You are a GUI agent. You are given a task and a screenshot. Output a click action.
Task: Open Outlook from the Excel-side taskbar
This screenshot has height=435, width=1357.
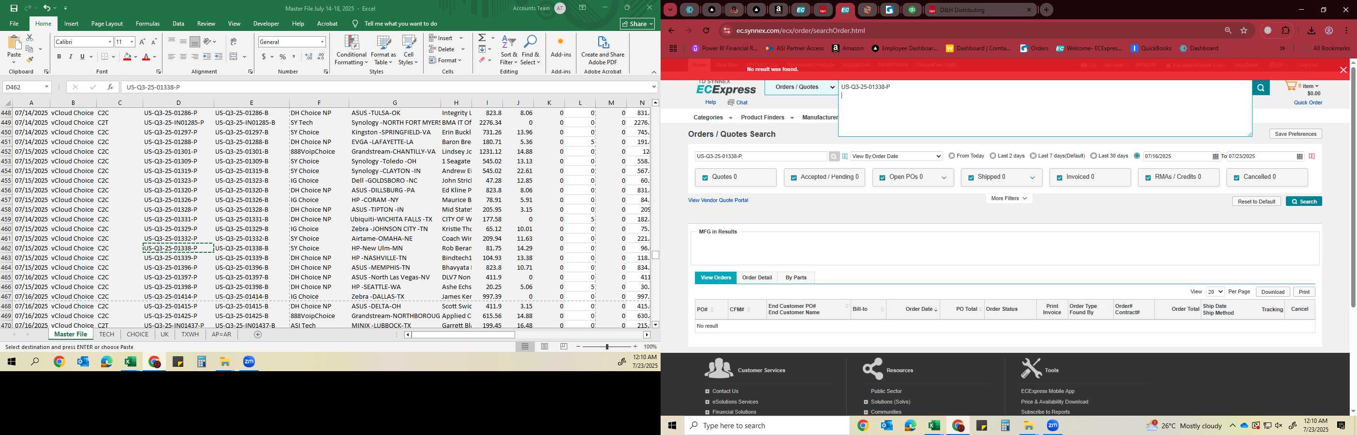click(83, 362)
